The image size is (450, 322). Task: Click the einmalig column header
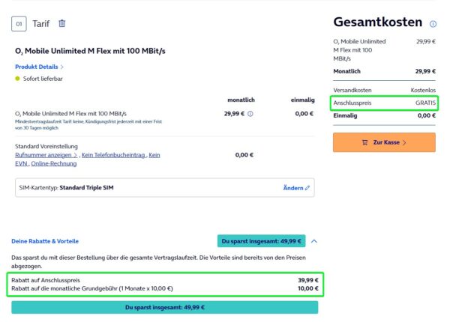pos(302,100)
